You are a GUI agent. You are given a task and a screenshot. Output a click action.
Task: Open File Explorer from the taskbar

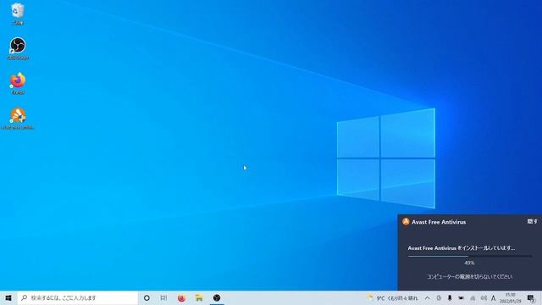tap(199, 297)
